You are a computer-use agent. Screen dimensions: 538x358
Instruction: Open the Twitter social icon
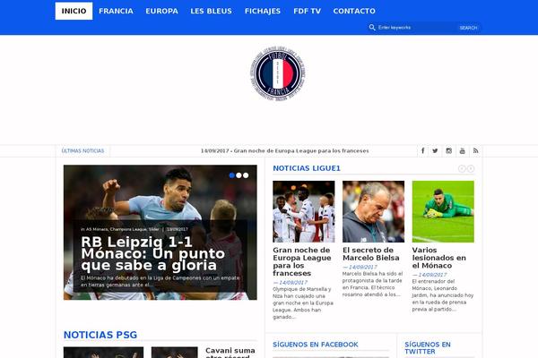435,150
